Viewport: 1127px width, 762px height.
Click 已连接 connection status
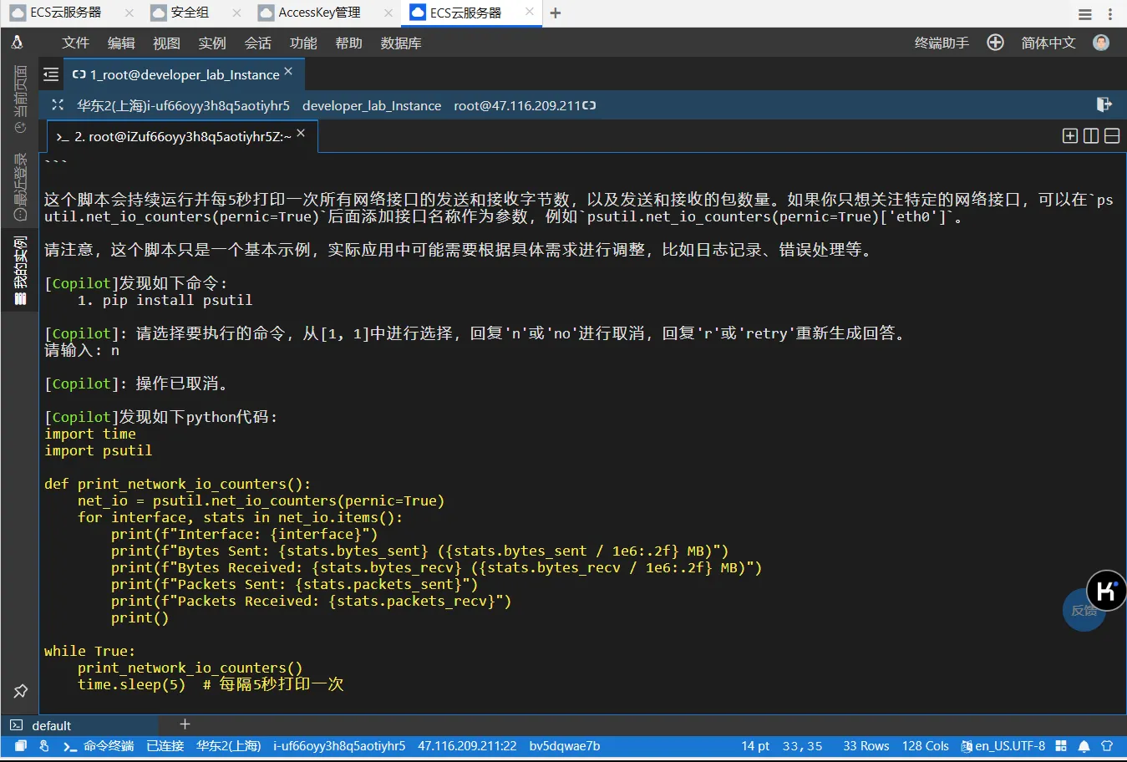click(x=165, y=746)
